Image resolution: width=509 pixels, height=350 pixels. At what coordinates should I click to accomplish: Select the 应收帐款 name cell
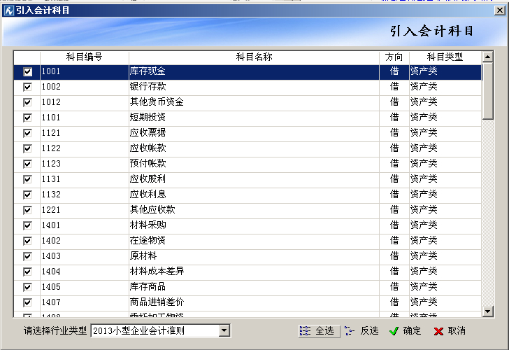click(x=254, y=149)
